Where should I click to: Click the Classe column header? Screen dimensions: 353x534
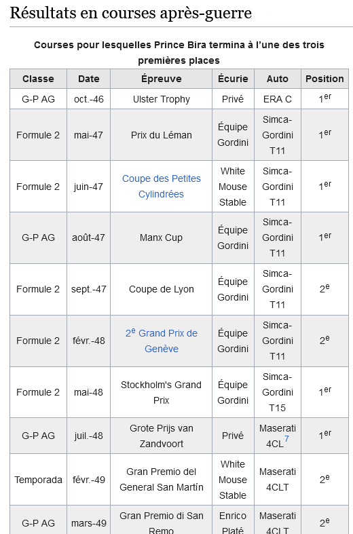point(38,79)
